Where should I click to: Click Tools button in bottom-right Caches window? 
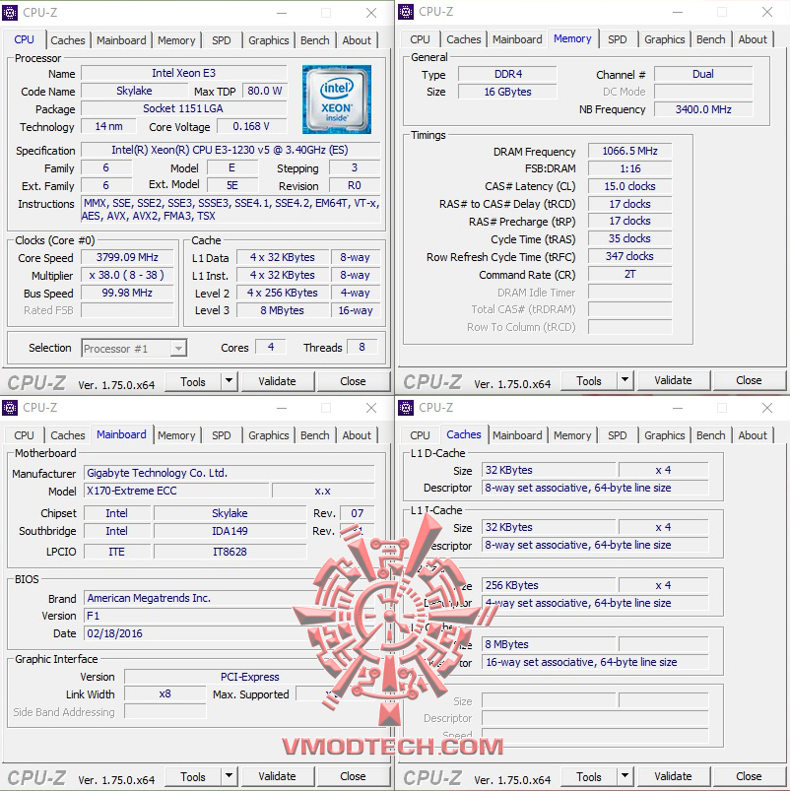coord(589,776)
